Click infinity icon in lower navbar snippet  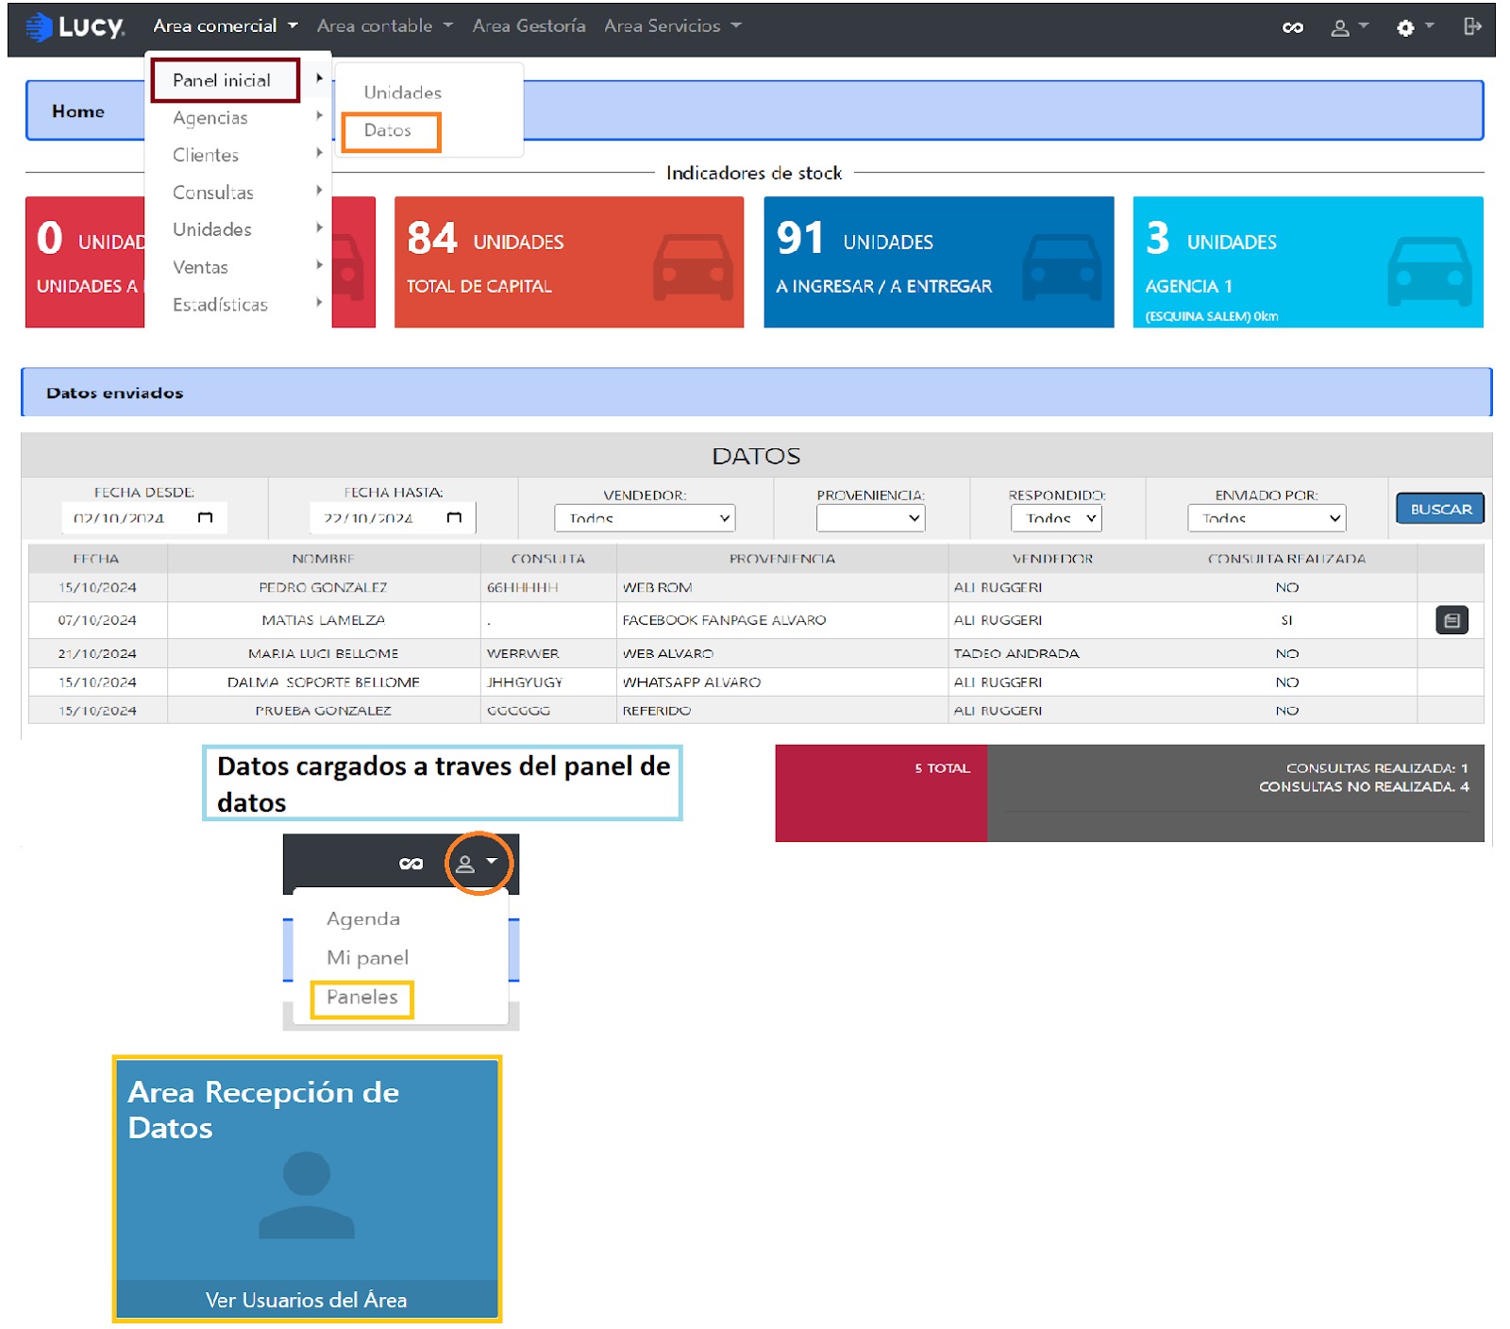pos(411,863)
